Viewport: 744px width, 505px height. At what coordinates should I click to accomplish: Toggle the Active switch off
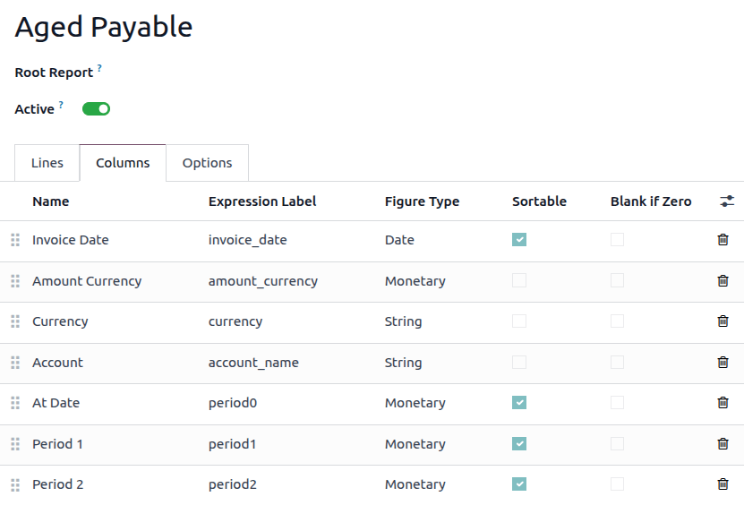[x=96, y=109]
